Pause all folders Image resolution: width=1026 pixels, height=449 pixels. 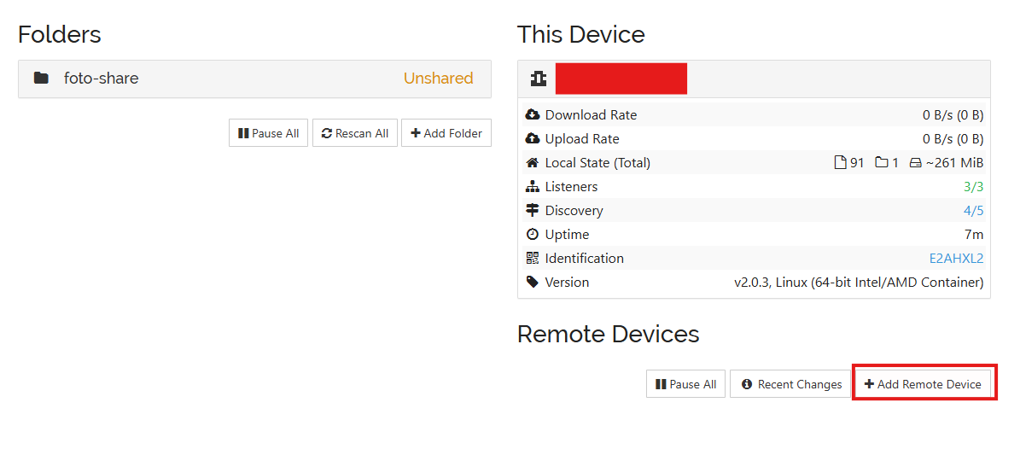pos(268,133)
